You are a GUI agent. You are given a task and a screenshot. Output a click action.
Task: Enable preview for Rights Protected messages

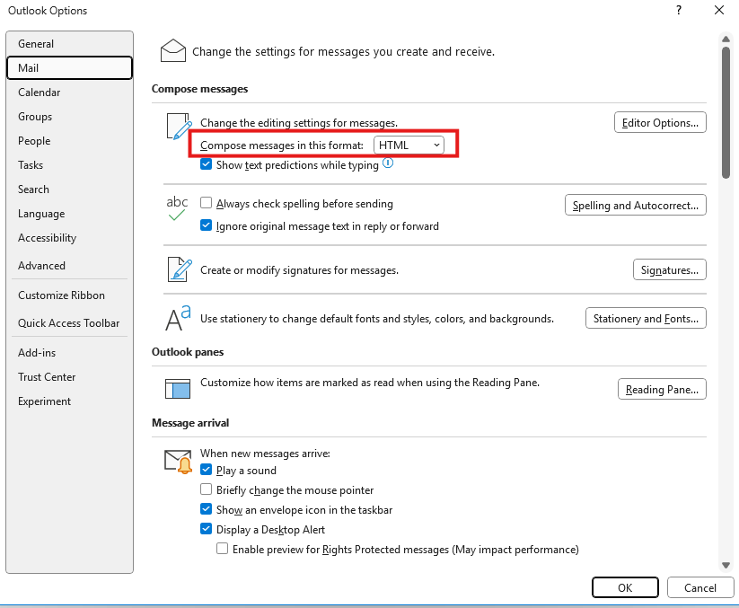[x=223, y=549]
